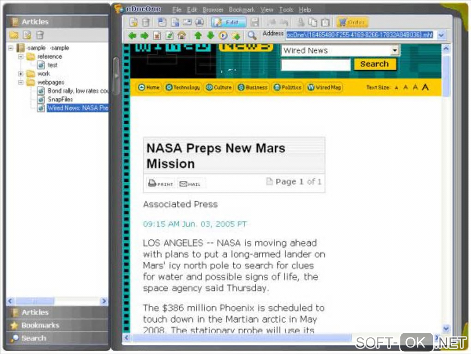Collapse the sample root tree node

click(x=11, y=48)
